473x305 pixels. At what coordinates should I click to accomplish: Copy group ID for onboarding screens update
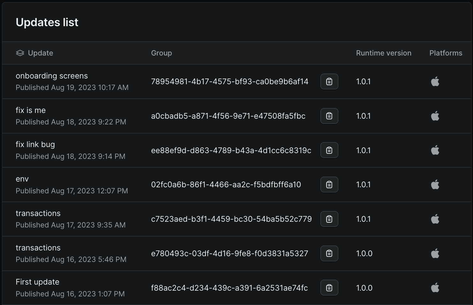(x=329, y=82)
